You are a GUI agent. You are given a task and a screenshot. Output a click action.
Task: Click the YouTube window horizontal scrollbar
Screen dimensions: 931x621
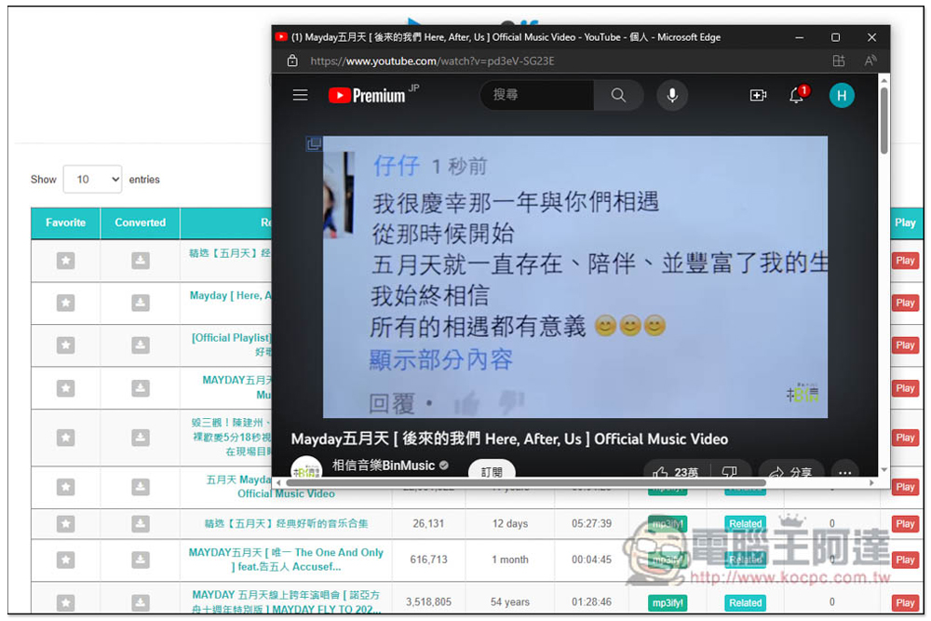pyautogui.click(x=525, y=482)
